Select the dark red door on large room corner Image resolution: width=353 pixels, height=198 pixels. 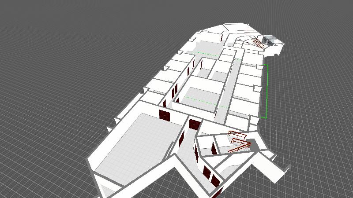click(x=164, y=115)
